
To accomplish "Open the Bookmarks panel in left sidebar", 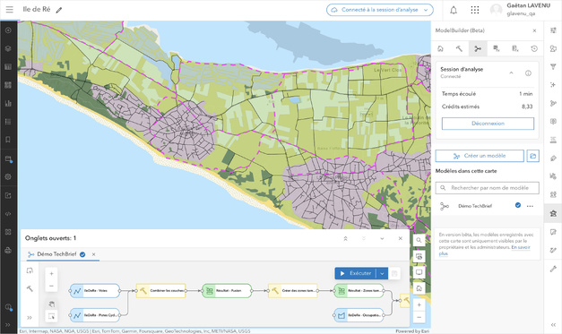I will pos(8,140).
